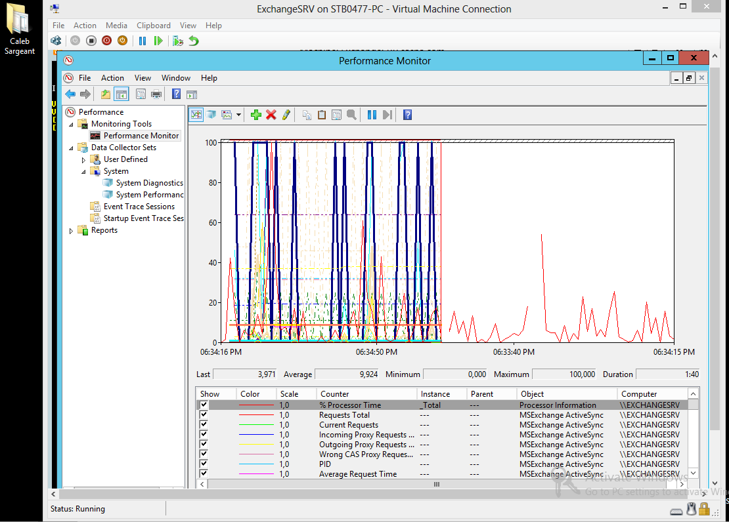The height and width of the screenshot is (522, 729).
Task: Freeze display with blue pause icon
Action: click(x=372, y=115)
